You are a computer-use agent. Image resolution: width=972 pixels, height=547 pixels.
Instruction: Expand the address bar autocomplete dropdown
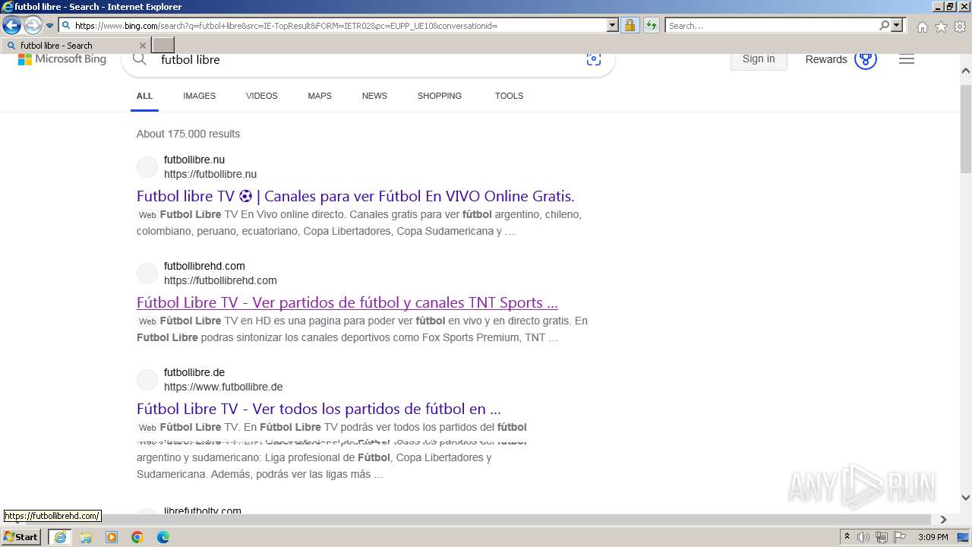(x=613, y=26)
